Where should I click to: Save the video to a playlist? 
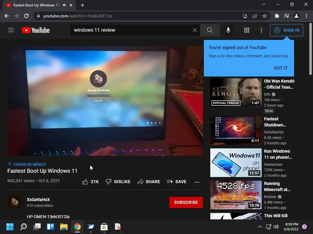pos(177,182)
